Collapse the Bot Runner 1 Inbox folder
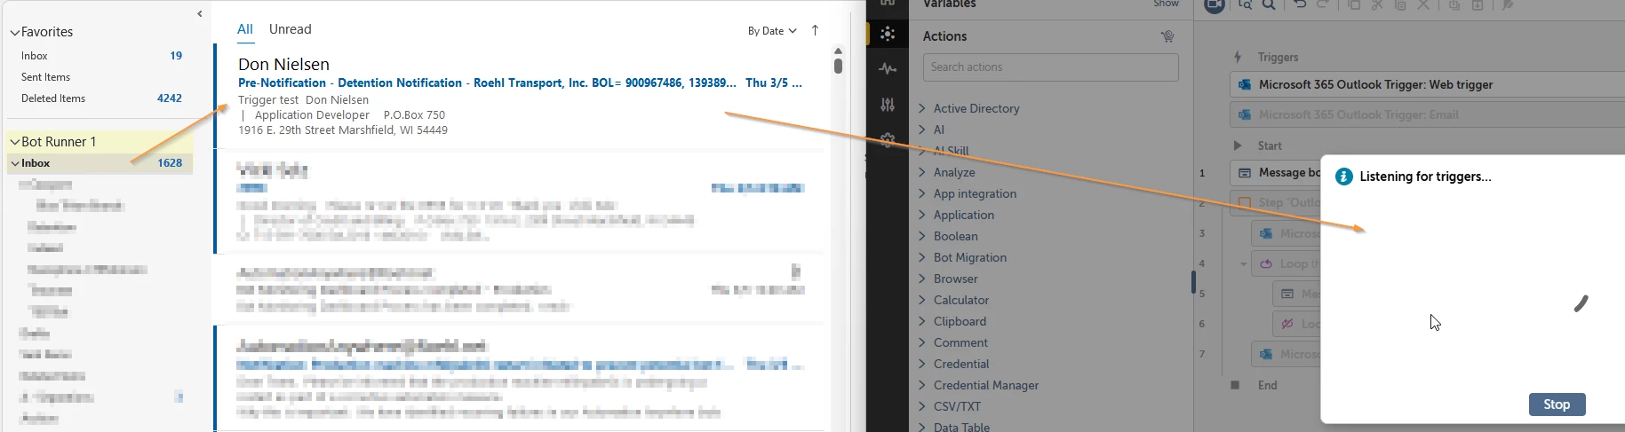 (14, 163)
